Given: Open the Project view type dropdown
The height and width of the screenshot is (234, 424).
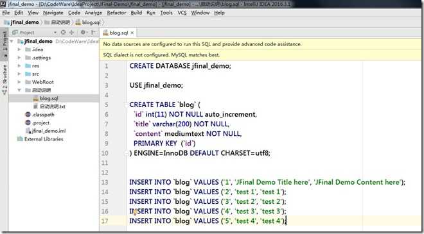Looking at the screenshot, I should (55, 33).
